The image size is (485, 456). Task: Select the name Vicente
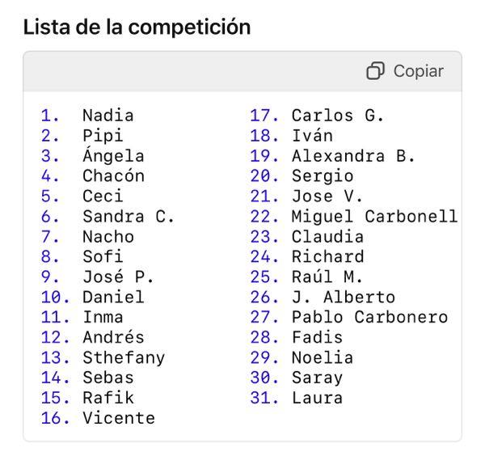click(118, 419)
